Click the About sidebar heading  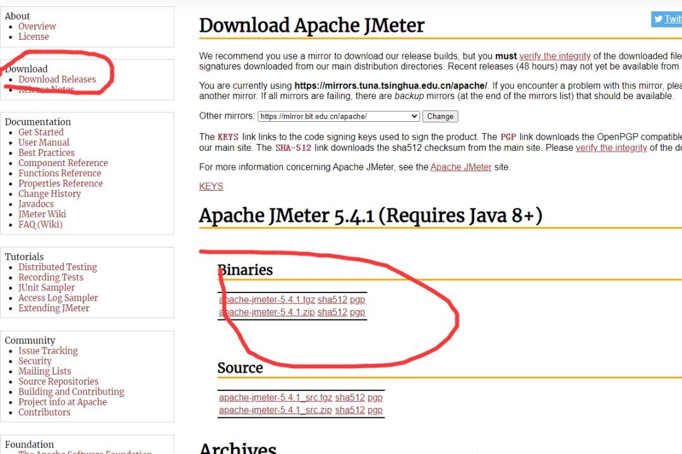pos(18,16)
